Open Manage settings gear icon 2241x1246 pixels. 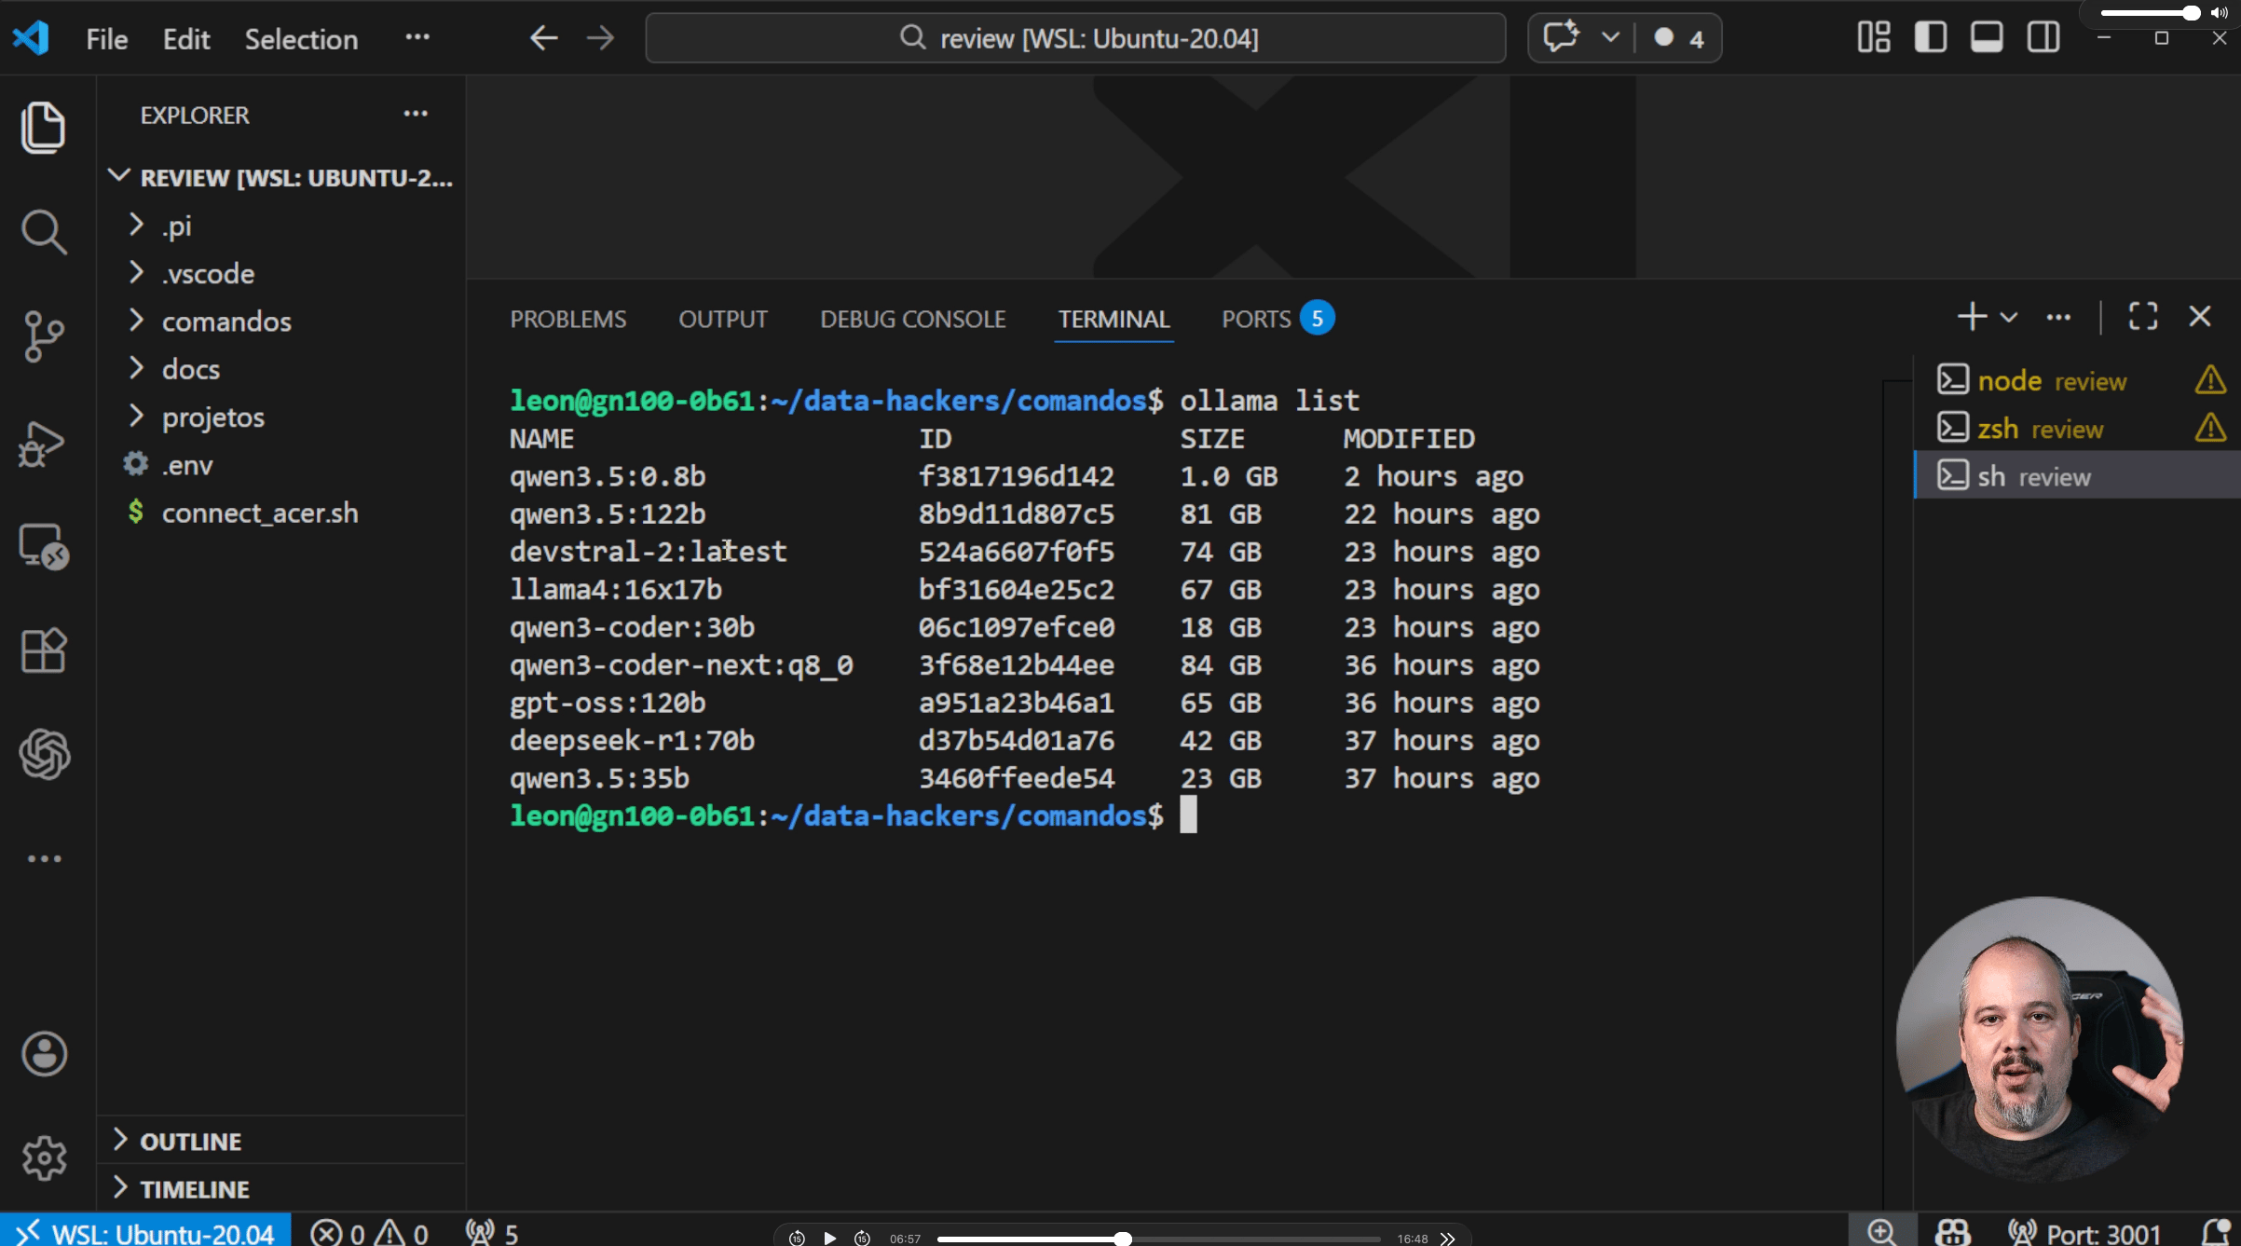pyautogui.click(x=44, y=1158)
